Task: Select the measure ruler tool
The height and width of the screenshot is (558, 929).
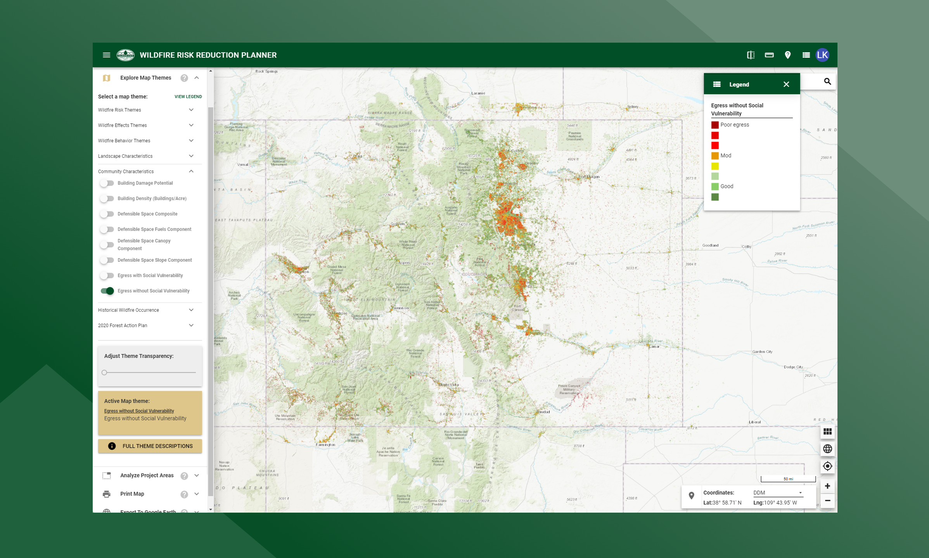Action: [x=769, y=55]
